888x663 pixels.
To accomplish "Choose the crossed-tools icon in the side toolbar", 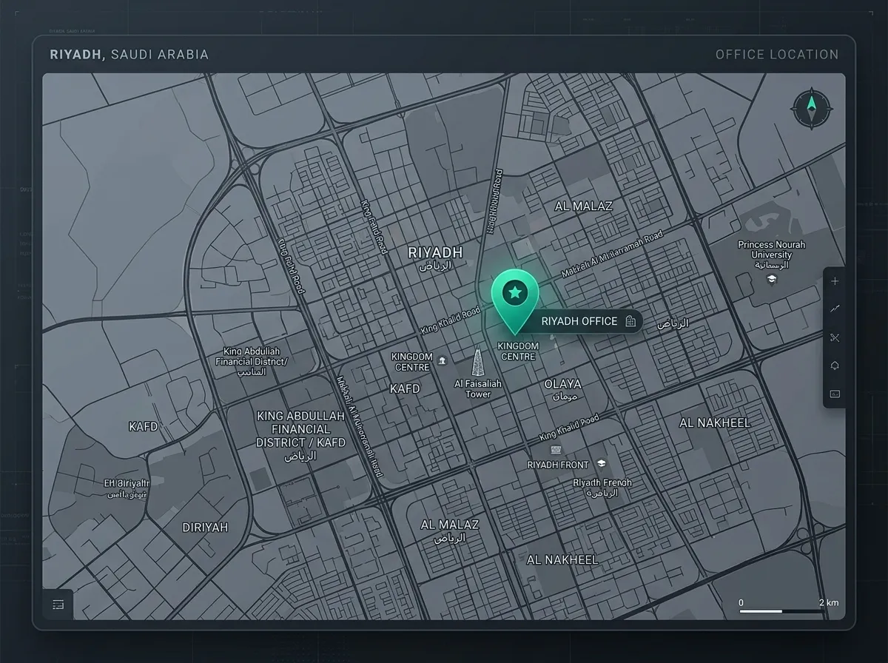I will (835, 337).
